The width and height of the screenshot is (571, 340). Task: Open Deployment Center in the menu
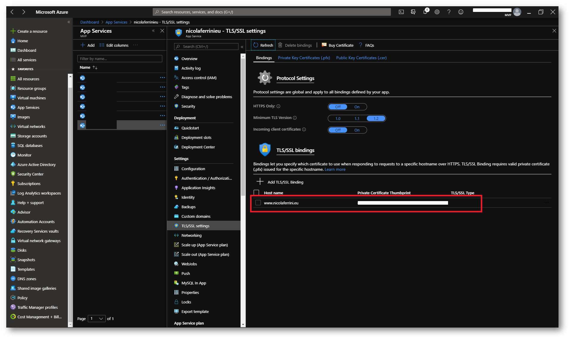click(x=198, y=147)
